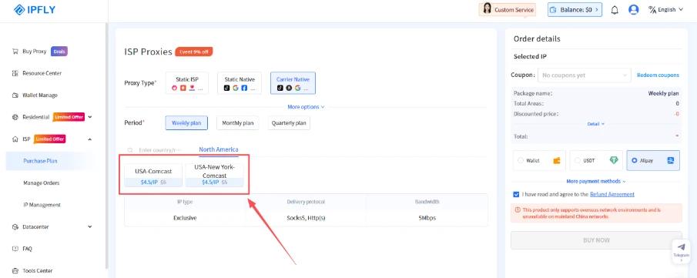This screenshot has width=697, height=278.
Task: Open IP Management in sidebar
Action: (x=42, y=205)
